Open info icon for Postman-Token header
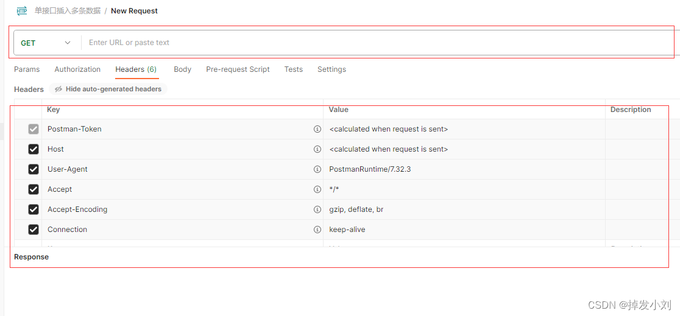The width and height of the screenshot is (680, 316). 317,129
